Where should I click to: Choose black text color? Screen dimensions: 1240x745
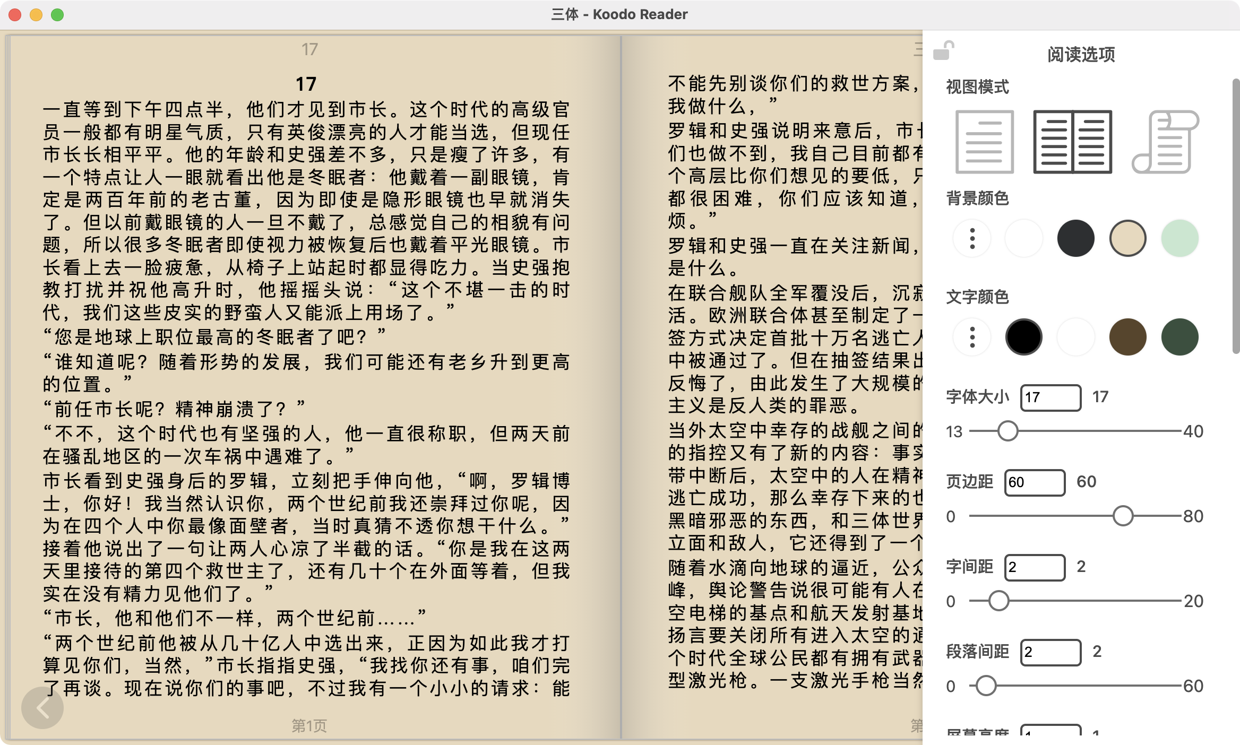(1024, 337)
